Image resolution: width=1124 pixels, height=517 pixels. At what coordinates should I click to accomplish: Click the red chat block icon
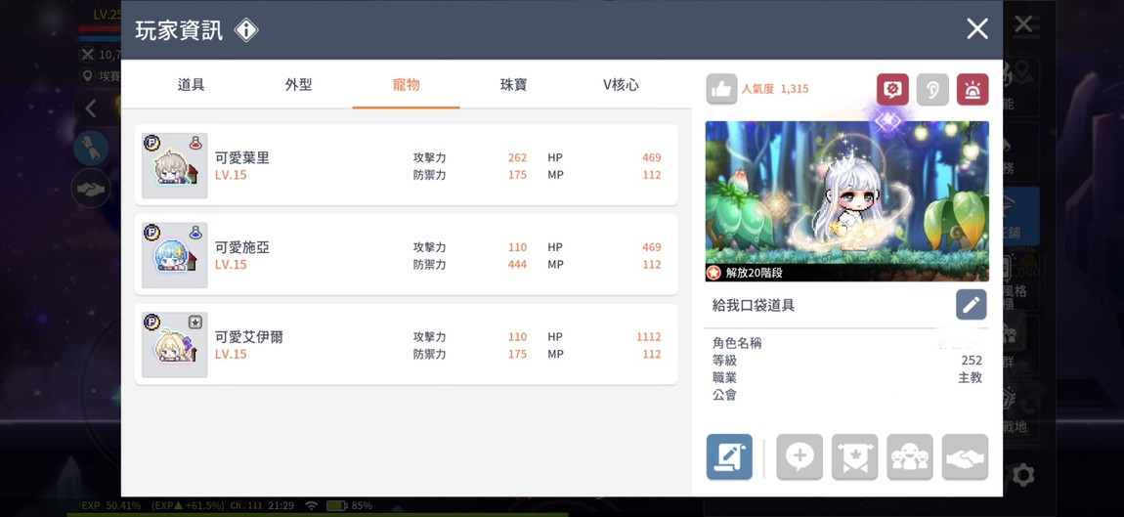pyautogui.click(x=892, y=89)
